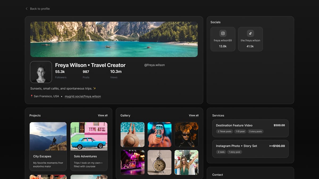
Task: Click the 2 Tiktok posts tag
Action: tap(224, 131)
